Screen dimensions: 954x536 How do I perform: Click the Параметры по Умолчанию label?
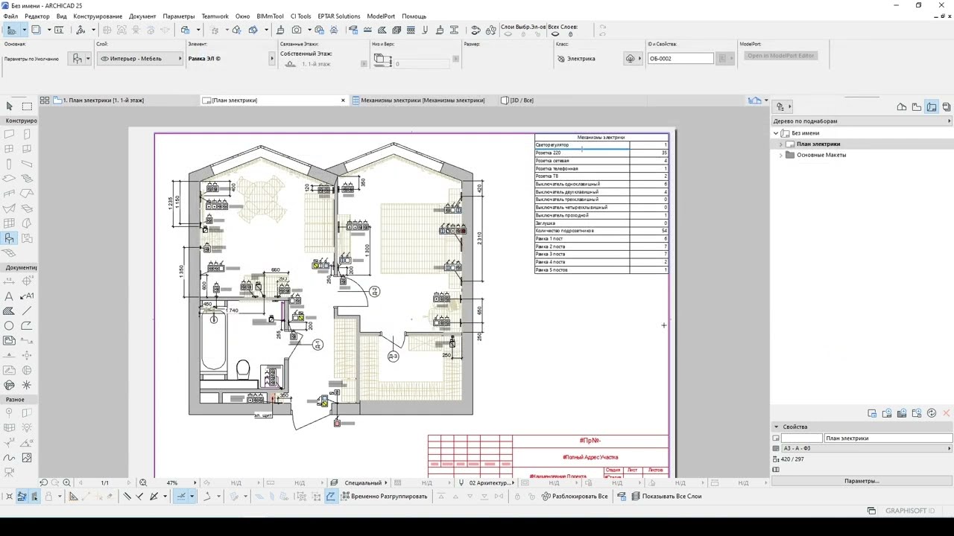tap(31, 59)
